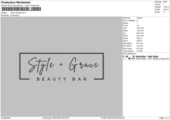Click the Max Jump label

[127, 48]
